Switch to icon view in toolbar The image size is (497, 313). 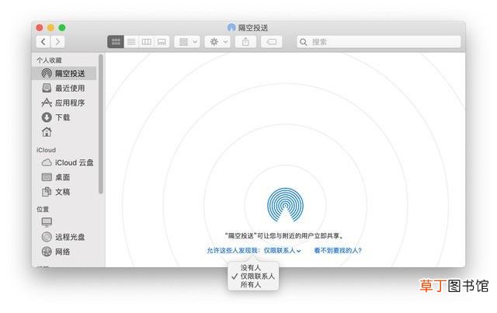pos(116,42)
